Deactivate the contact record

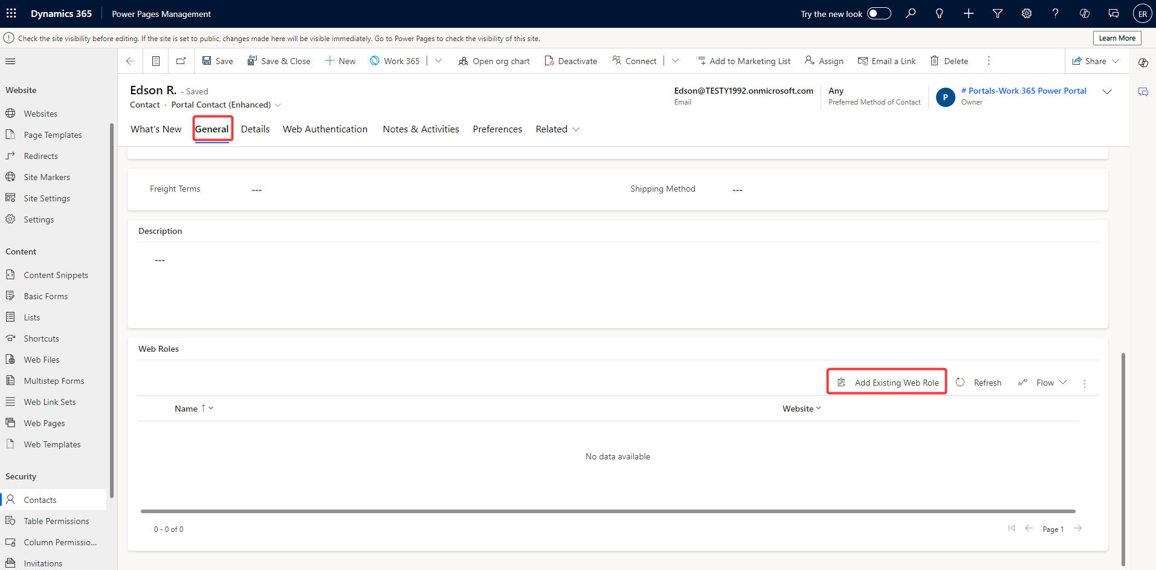click(571, 61)
